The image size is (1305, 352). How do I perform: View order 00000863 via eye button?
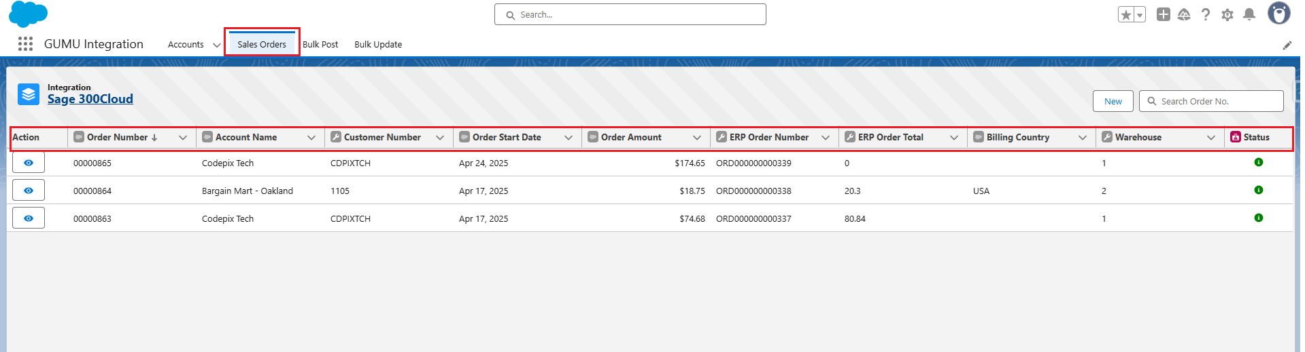click(x=29, y=218)
